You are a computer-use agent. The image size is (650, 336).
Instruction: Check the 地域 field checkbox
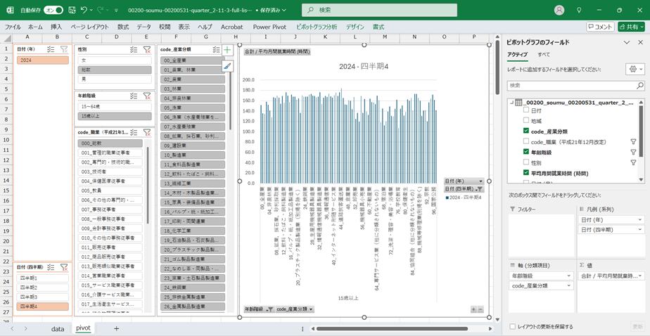[526, 121]
